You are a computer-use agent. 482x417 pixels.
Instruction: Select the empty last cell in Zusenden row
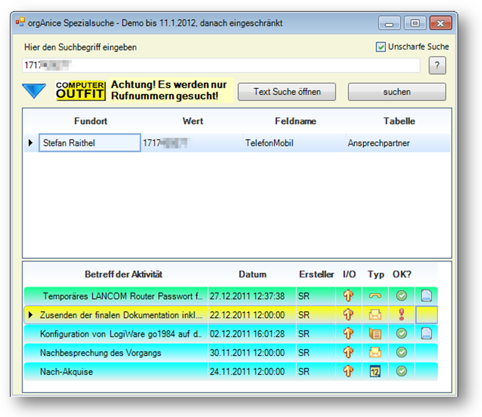[426, 315]
